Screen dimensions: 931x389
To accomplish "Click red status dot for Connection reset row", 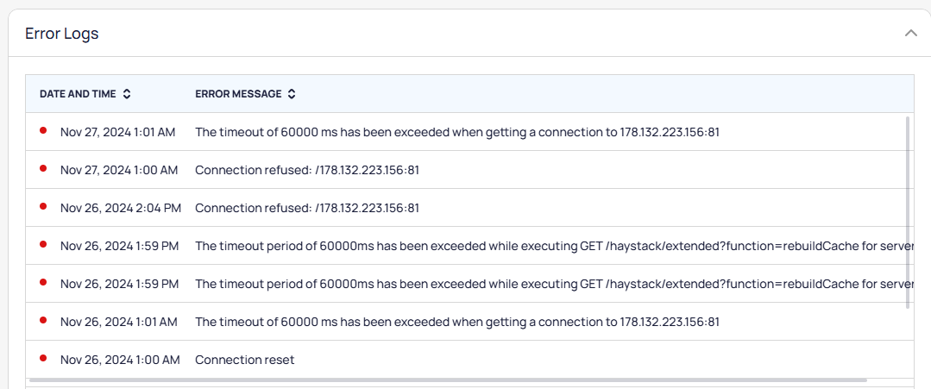I will (43, 359).
